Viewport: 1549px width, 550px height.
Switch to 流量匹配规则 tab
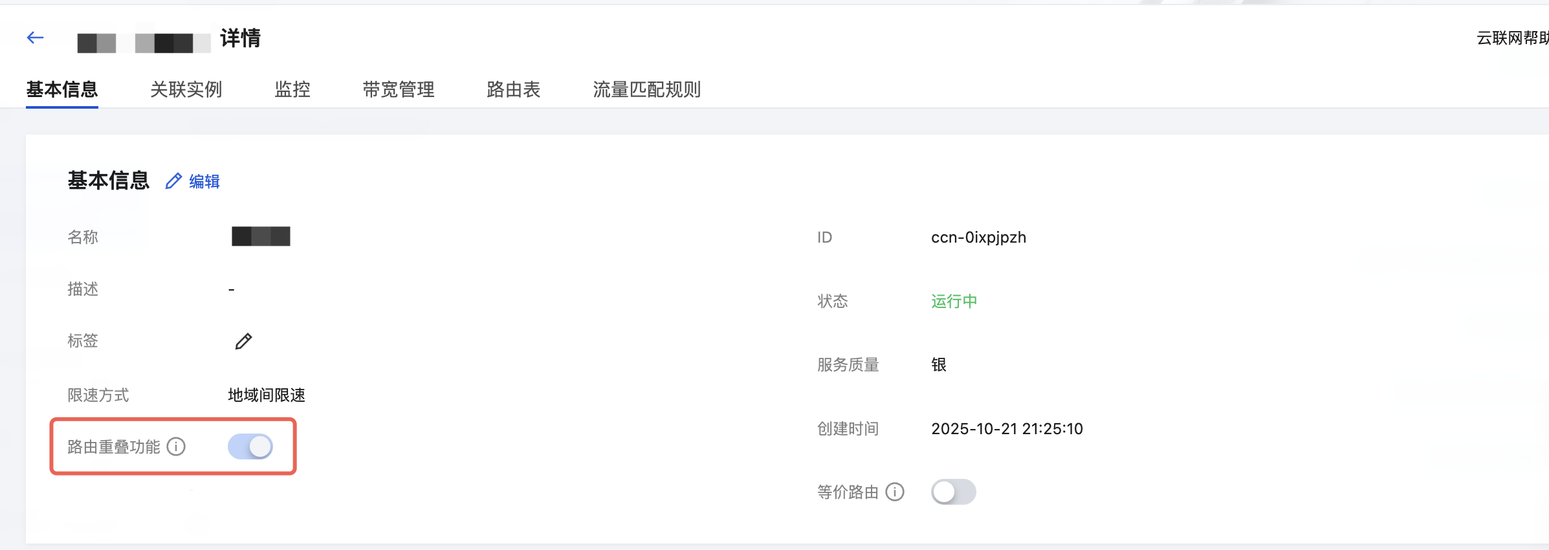(x=647, y=89)
